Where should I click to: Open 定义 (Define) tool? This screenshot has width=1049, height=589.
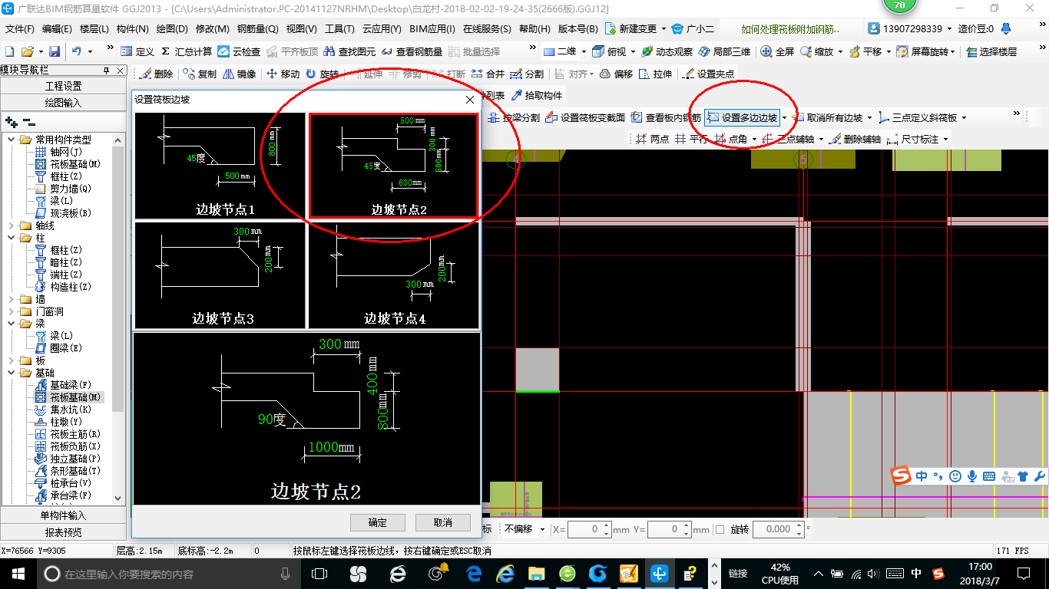coord(137,51)
